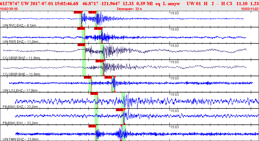Click the iP 1 pick marker on RER trace
Screen dimensions: 259x141
81,28
